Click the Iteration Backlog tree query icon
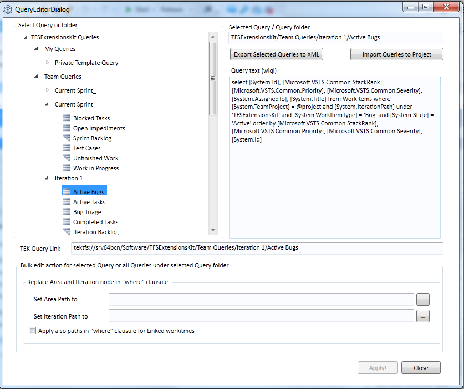 (67, 232)
